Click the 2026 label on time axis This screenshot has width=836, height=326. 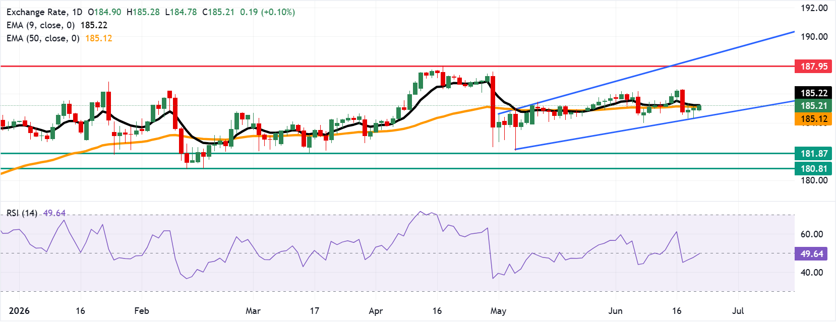(x=19, y=310)
